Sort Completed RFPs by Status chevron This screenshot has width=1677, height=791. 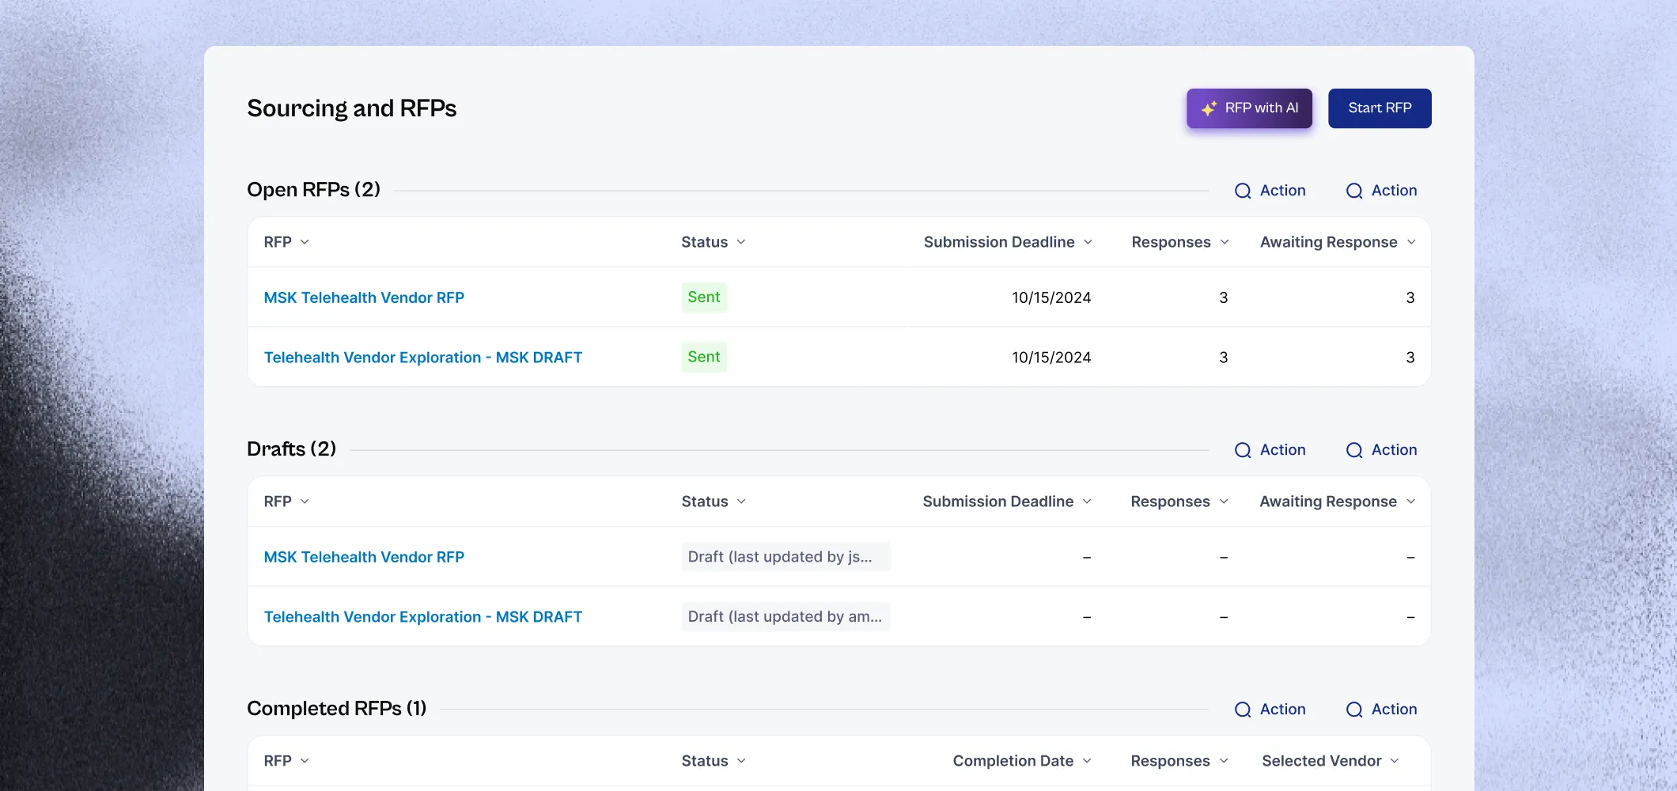pyautogui.click(x=741, y=761)
